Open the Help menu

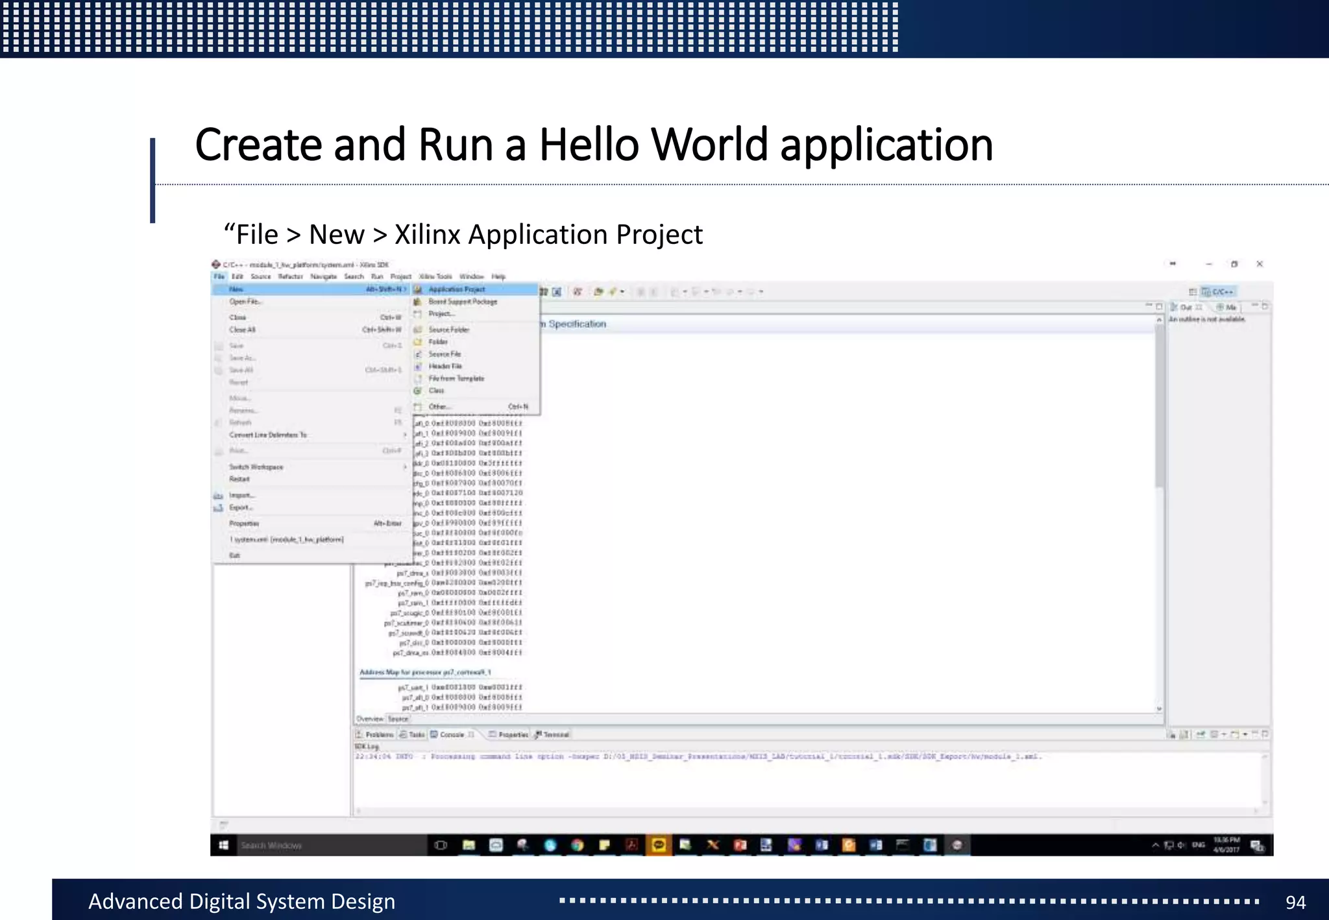click(498, 276)
